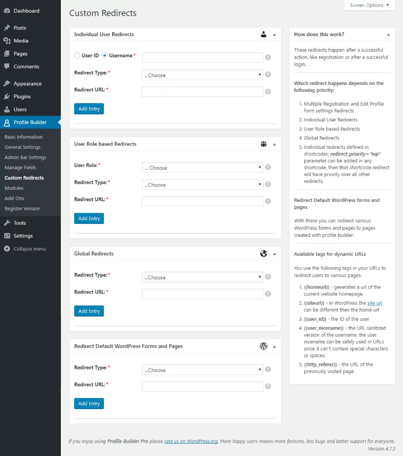Open Redirect Type dropdown in Redirect Default WordPress Forms
The height and width of the screenshot is (456, 403).
pos(203,370)
